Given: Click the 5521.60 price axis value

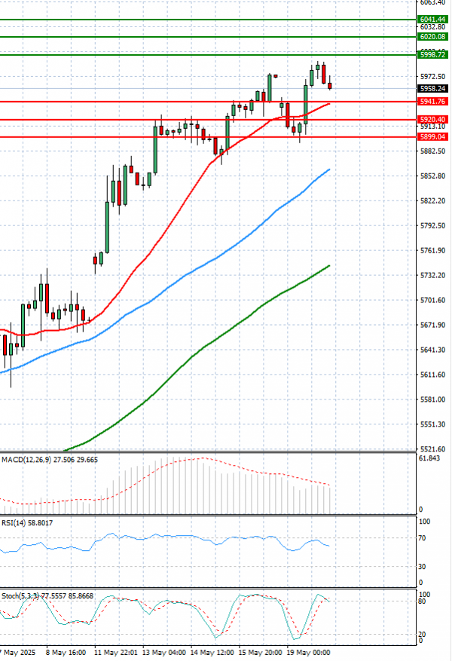Looking at the screenshot, I should (432, 449).
